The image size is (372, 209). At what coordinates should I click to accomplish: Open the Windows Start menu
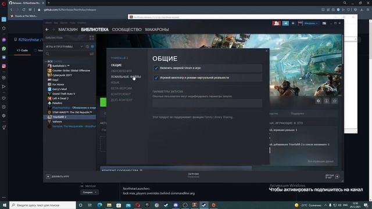click(x=5, y=205)
